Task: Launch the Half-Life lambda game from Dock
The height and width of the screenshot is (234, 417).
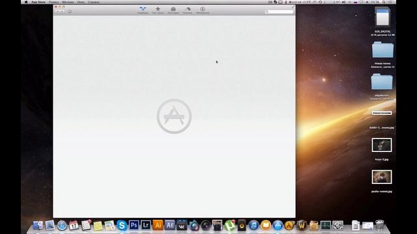Action: 289,226
